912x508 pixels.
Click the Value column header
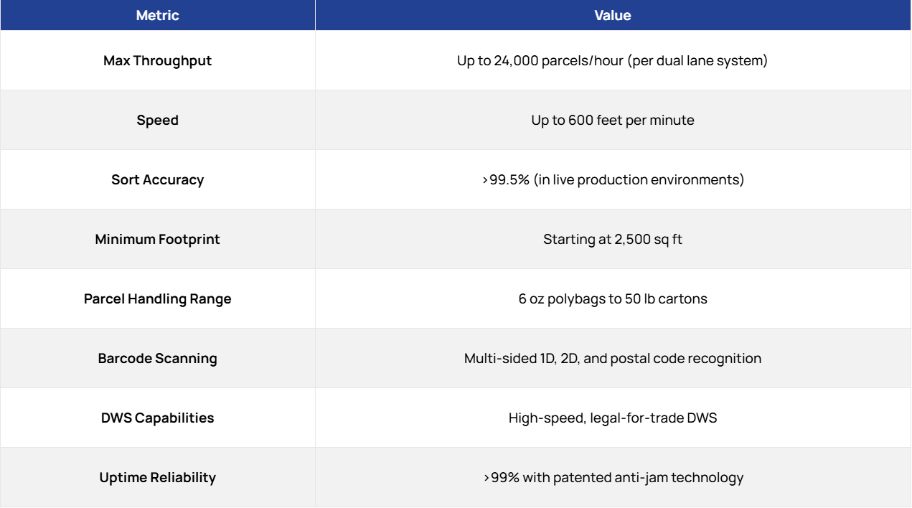(x=612, y=15)
